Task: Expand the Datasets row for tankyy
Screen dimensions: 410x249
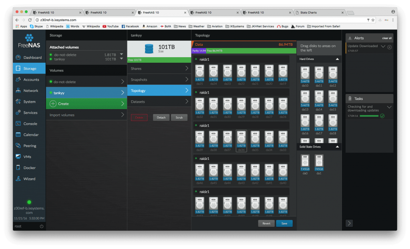Action: (159, 102)
